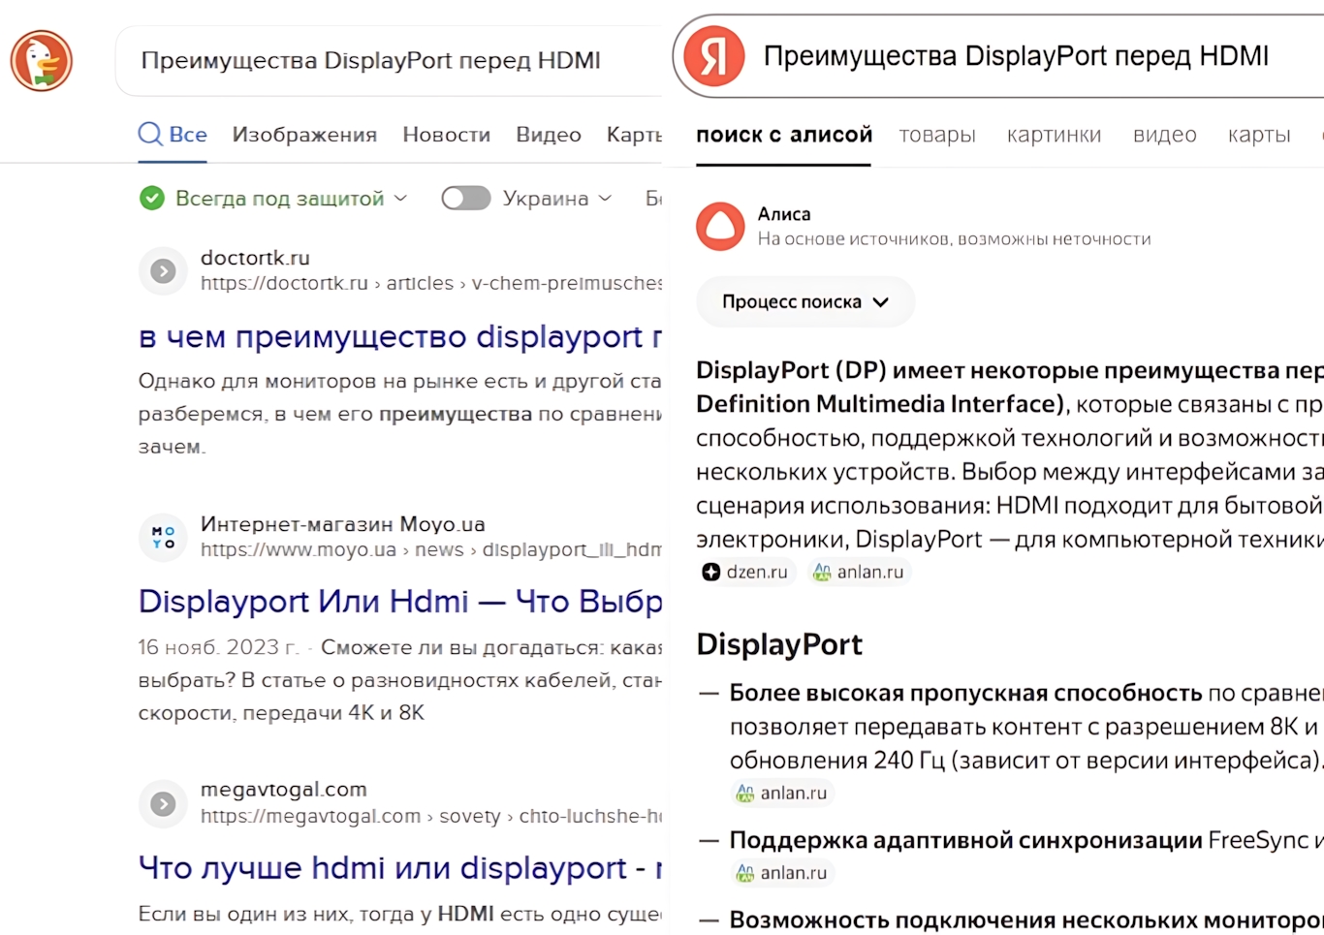Viewport: 1324px width, 935px height.
Task: Open the Displayport Или Hdmi result link
Action: (399, 602)
